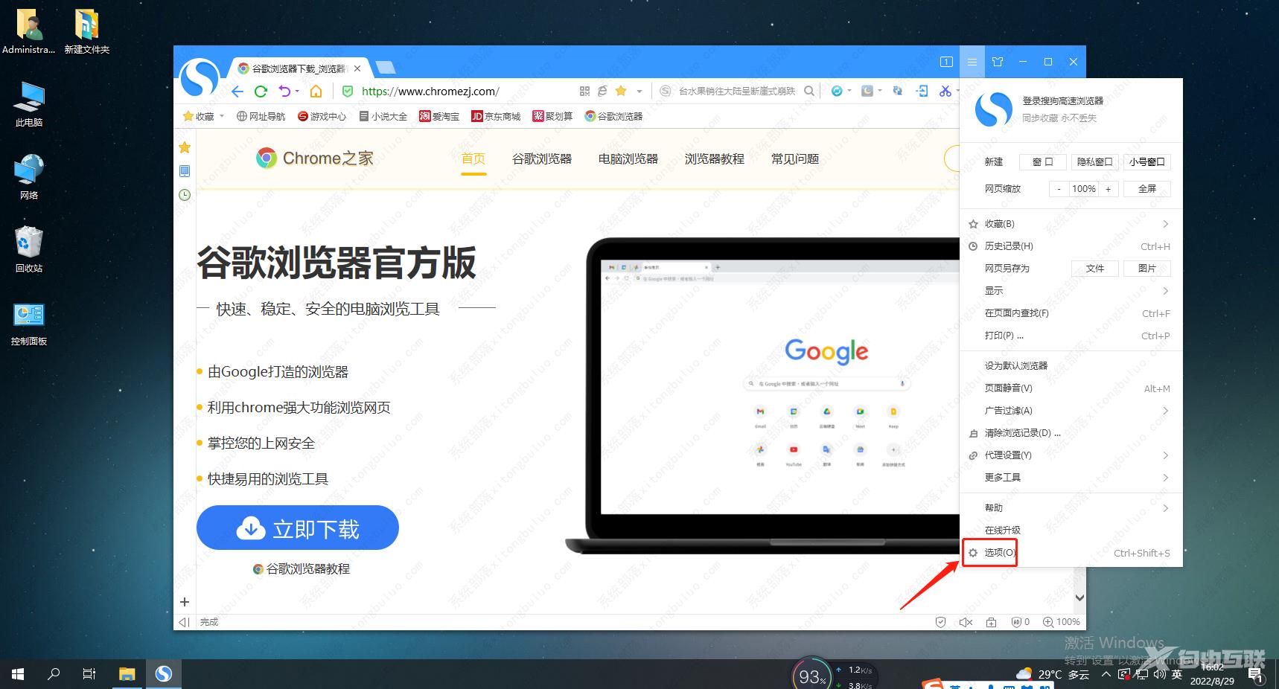
Task: Open File Explorer from taskbar
Action: click(x=127, y=674)
